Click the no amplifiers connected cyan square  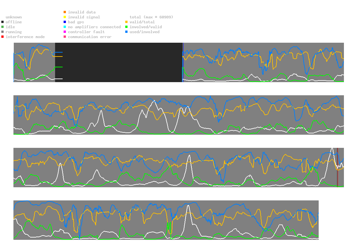tap(65, 27)
